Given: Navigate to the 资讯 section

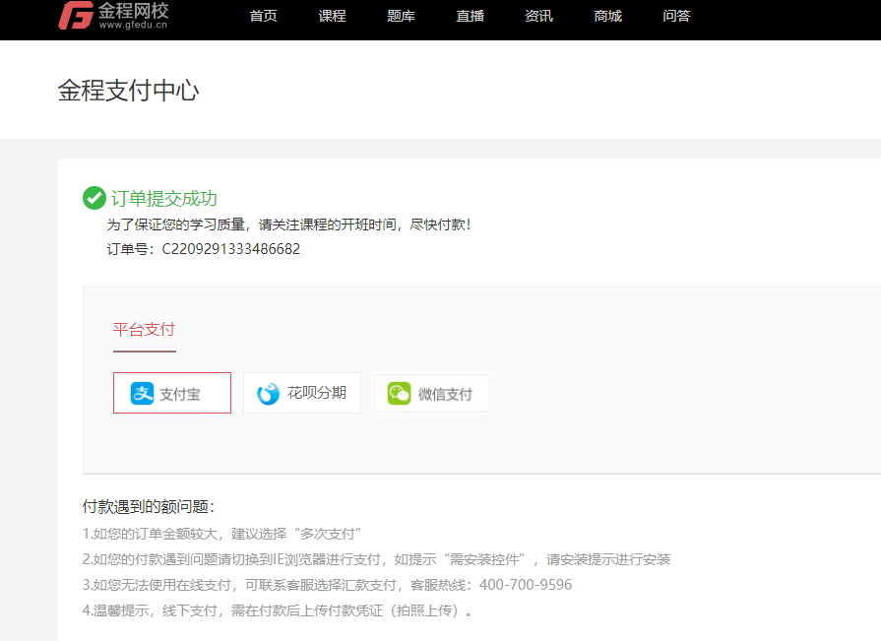Looking at the screenshot, I should pyautogui.click(x=538, y=16).
